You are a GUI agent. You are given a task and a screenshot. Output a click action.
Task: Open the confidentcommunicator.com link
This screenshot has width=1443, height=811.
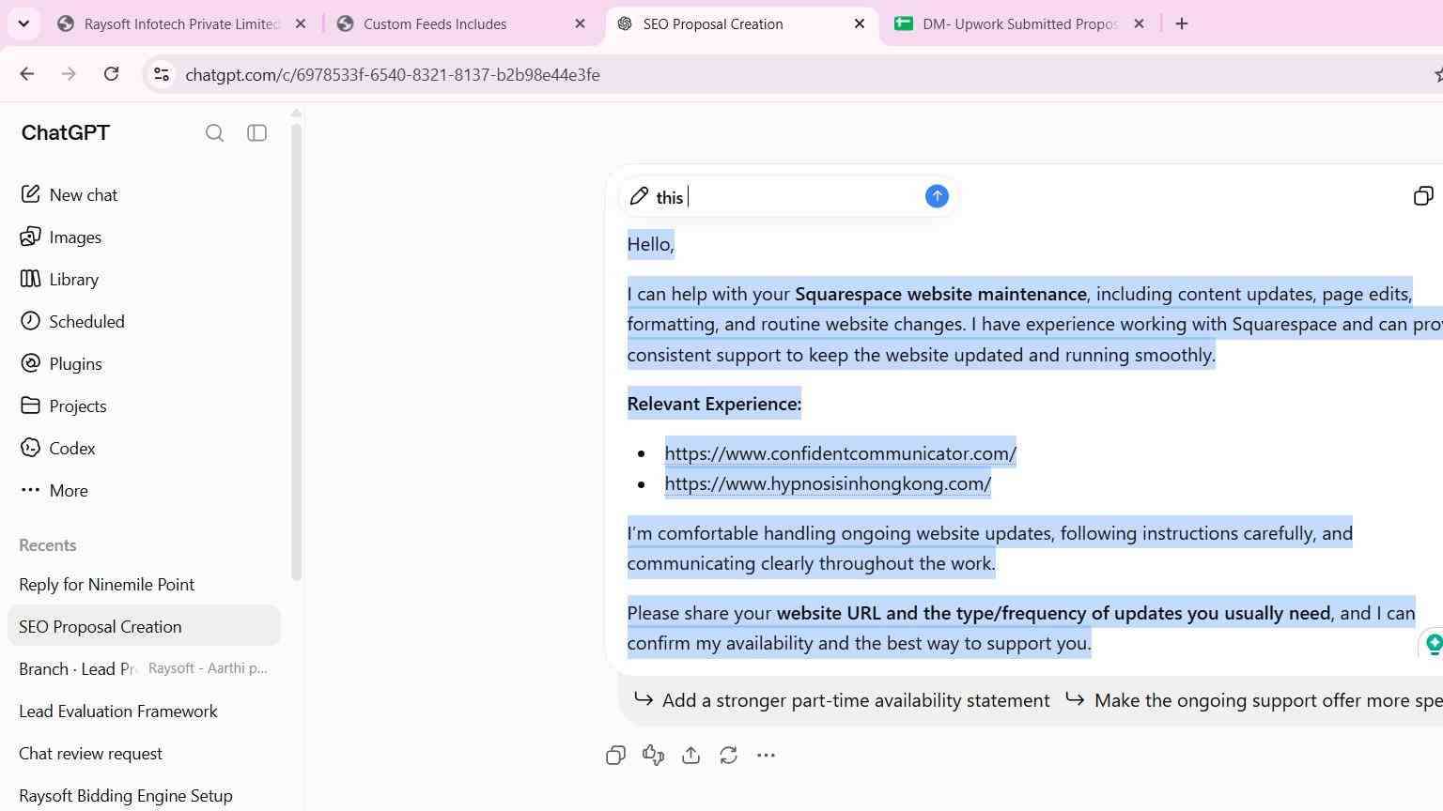point(840,453)
